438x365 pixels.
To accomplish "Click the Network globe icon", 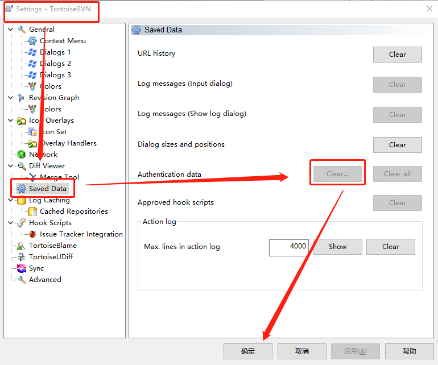I will pyautogui.click(x=22, y=155).
